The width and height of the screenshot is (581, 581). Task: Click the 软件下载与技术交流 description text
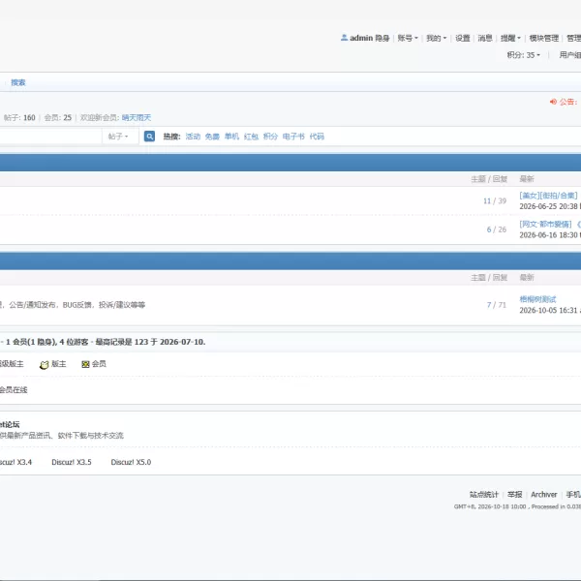pyautogui.click(x=91, y=436)
